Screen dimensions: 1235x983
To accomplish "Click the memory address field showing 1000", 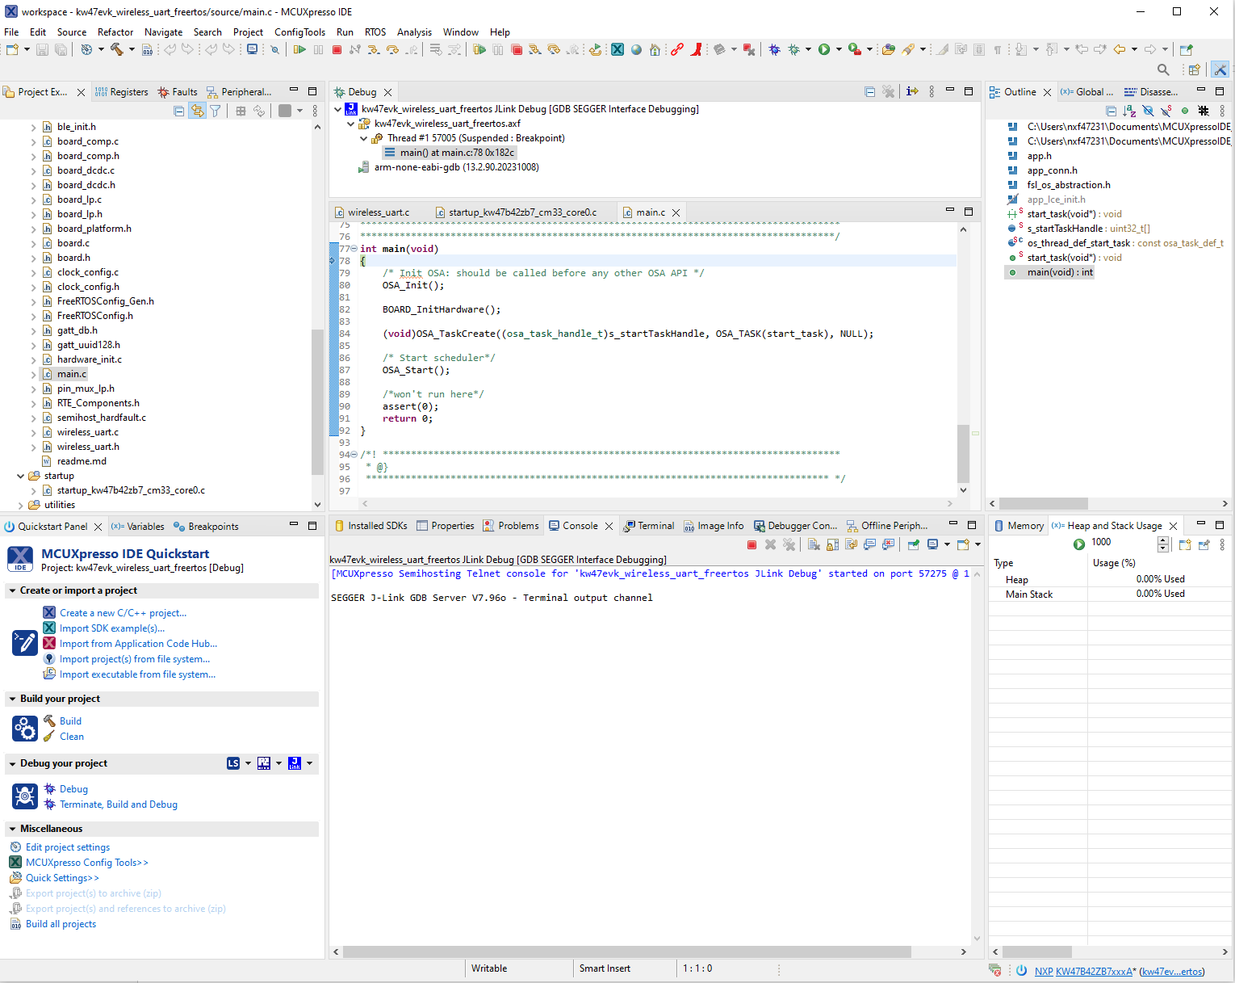I will click(x=1100, y=542).
